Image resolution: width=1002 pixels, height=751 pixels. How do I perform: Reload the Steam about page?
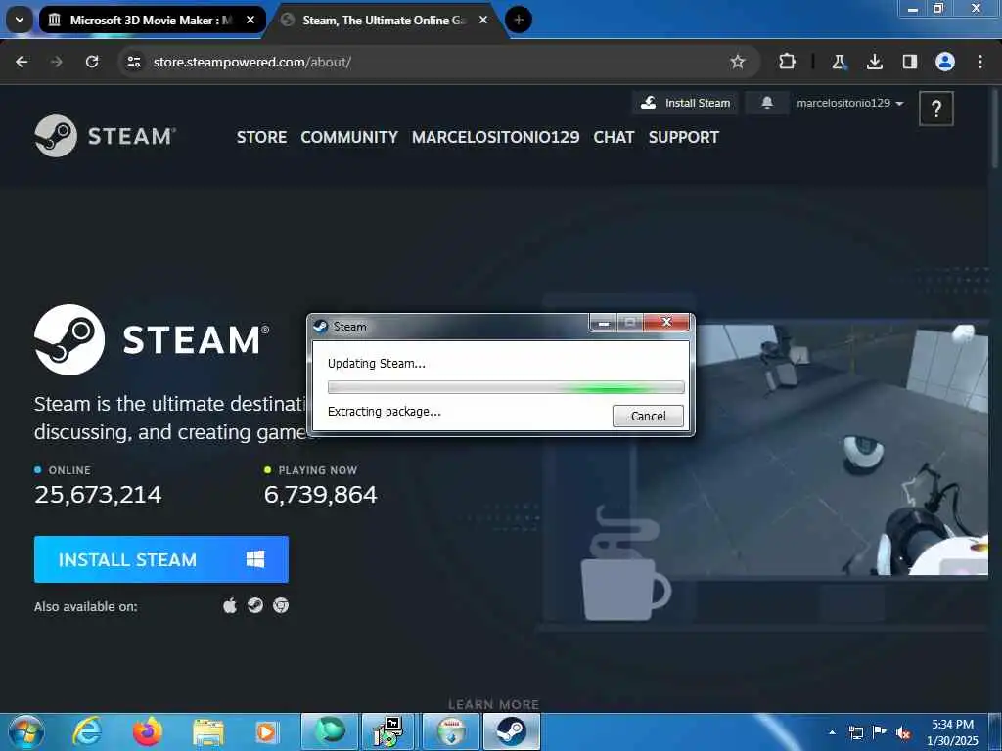click(92, 62)
